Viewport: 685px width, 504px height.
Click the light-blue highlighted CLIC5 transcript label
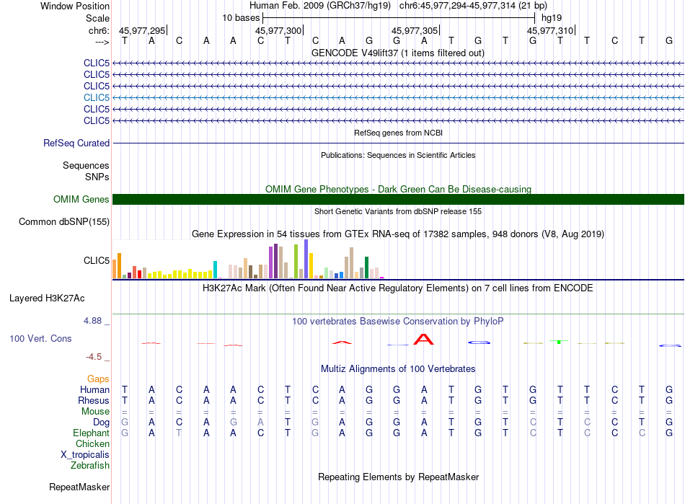coord(96,97)
